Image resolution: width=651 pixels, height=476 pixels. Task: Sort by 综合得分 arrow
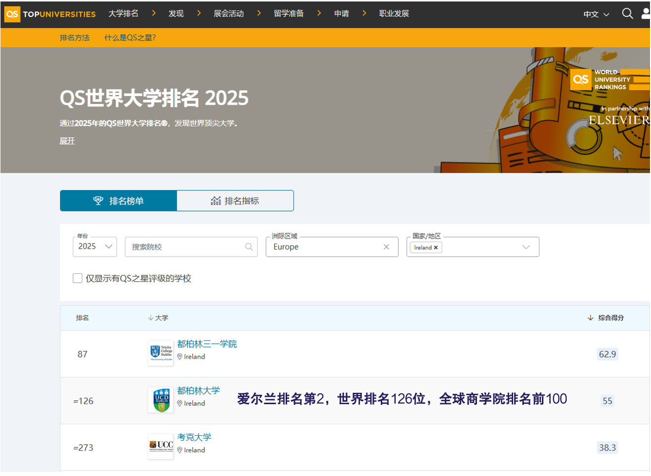pyautogui.click(x=590, y=318)
